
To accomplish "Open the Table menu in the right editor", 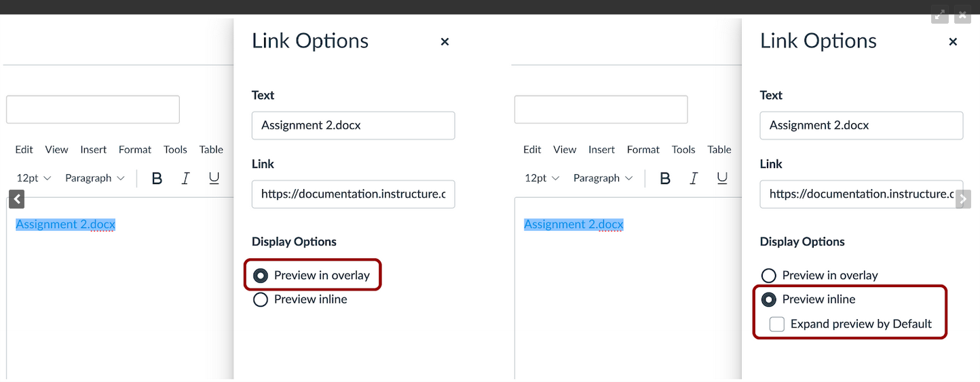I will pos(719,150).
